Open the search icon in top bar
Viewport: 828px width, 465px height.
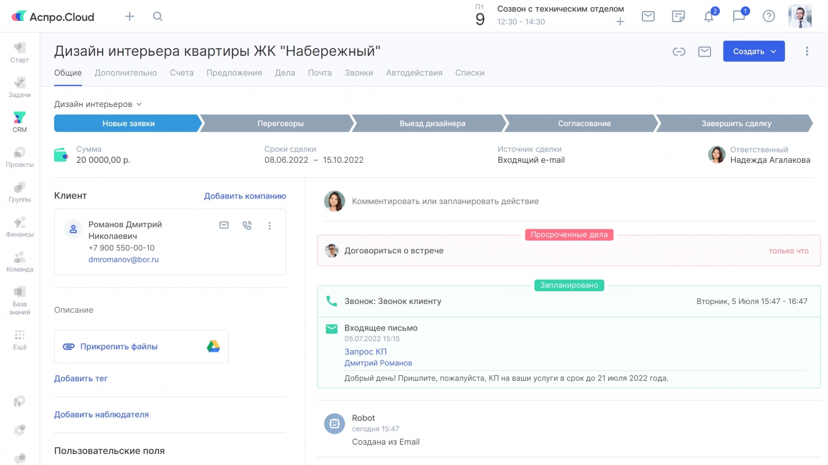pyautogui.click(x=157, y=17)
